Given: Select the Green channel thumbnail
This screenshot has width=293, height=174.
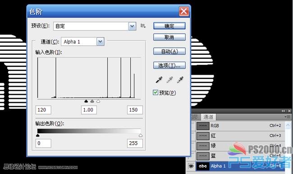Looking at the screenshot, I should click(x=203, y=146).
